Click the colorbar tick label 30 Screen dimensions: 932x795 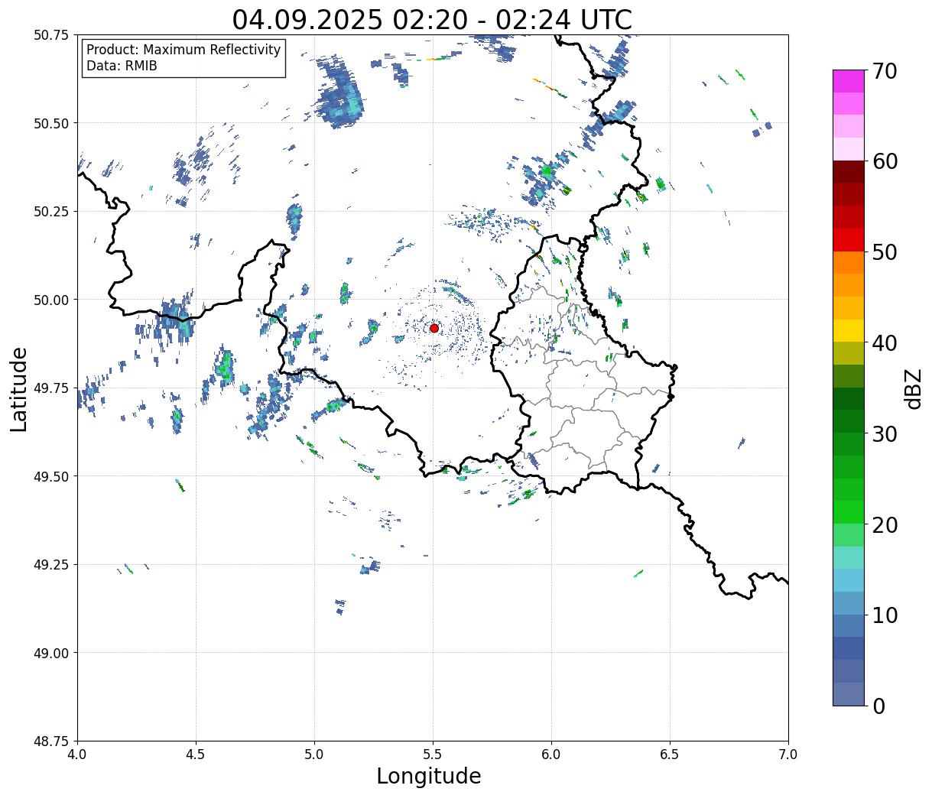click(884, 433)
